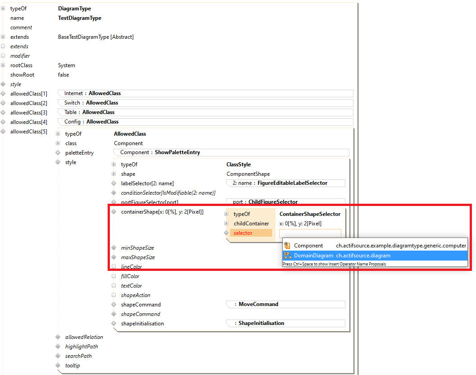Click the empty selector input field
The image size is (476, 375).
point(310,233)
